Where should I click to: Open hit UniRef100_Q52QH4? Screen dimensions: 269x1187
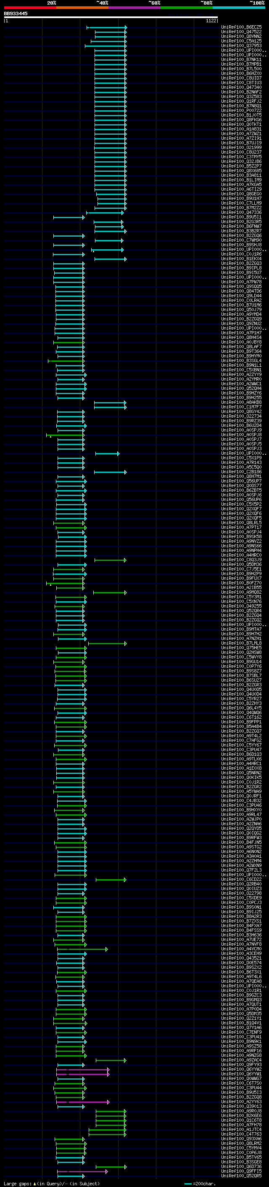(x=241, y=389)
